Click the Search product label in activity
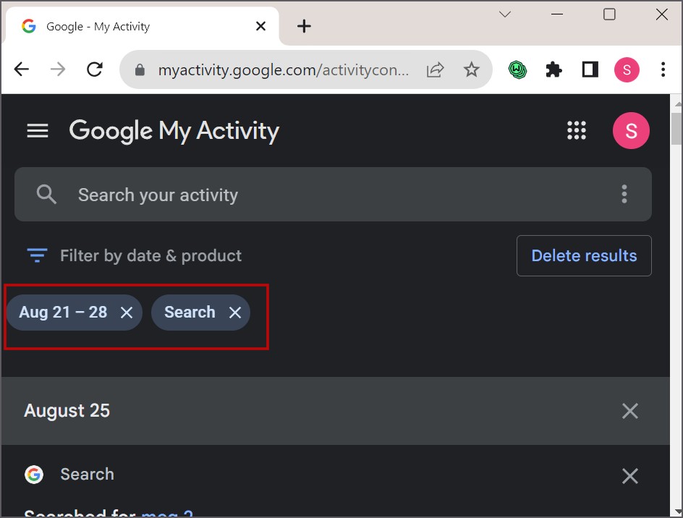Screen dimensions: 683x518 click(x=87, y=474)
